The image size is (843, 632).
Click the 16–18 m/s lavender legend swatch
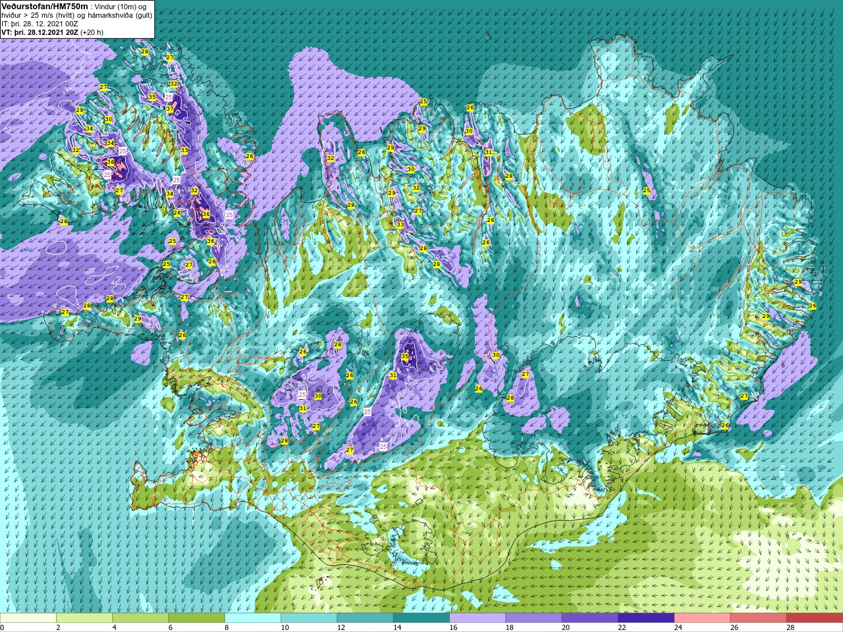point(477,618)
